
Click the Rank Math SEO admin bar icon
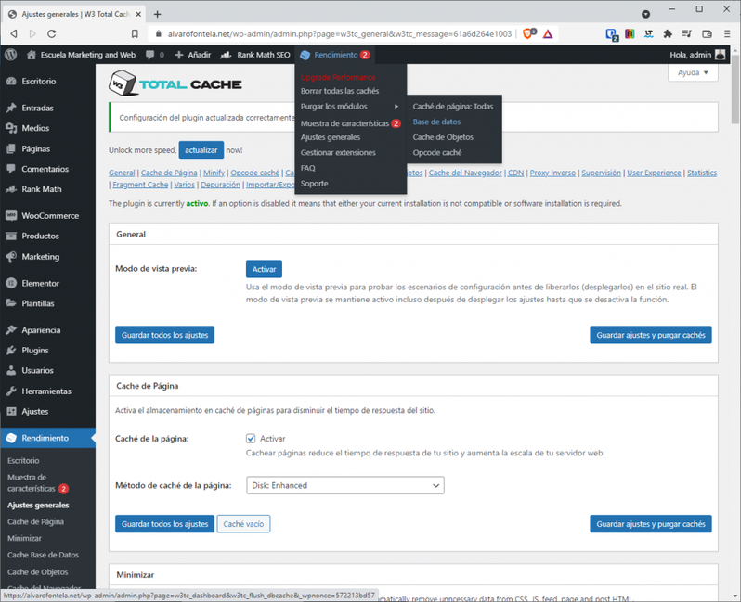tap(226, 56)
